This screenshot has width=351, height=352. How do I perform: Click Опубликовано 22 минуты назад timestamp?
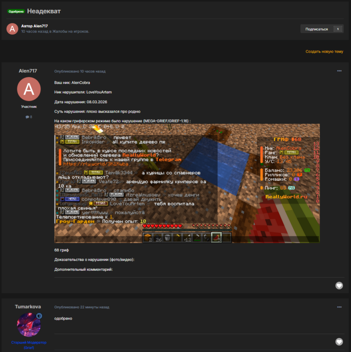coord(82,307)
